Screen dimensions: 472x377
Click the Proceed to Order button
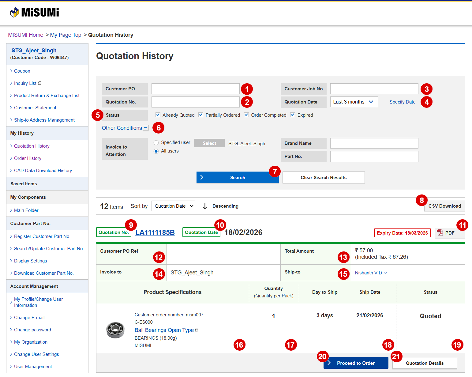pyautogui.click(x=356, y=363)
